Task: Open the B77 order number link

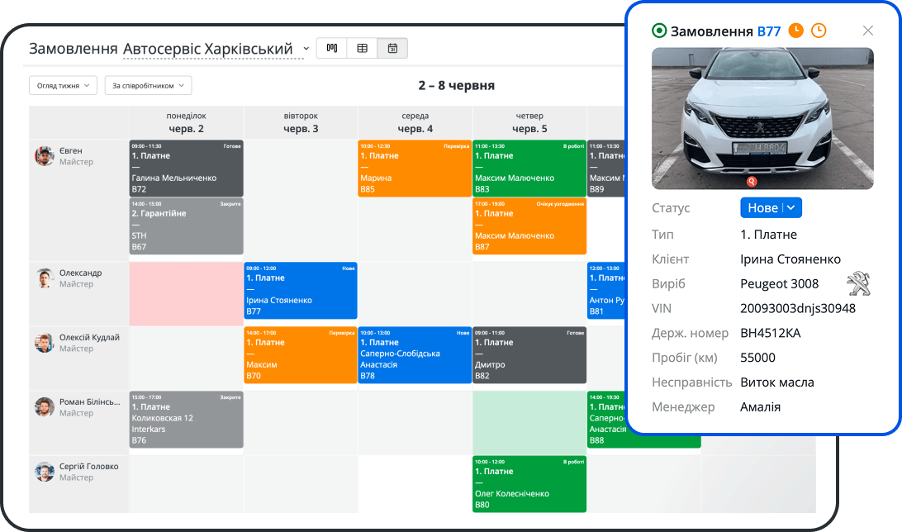Action: pyautogui.click(x=768, y=31)
